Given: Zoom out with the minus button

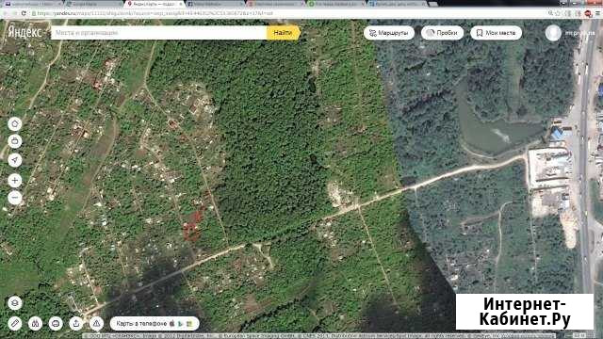Looking at the screenshot, I should point(15,198).
